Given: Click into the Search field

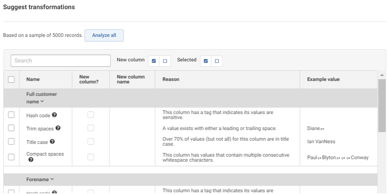Looking at the screenshot, I should point(61,61).
